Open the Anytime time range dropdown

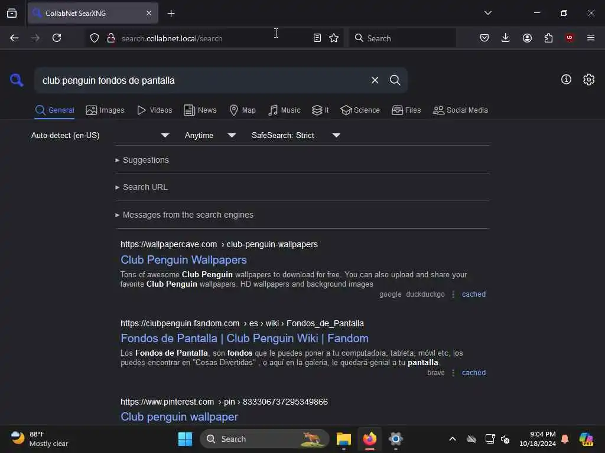point(210,135)
